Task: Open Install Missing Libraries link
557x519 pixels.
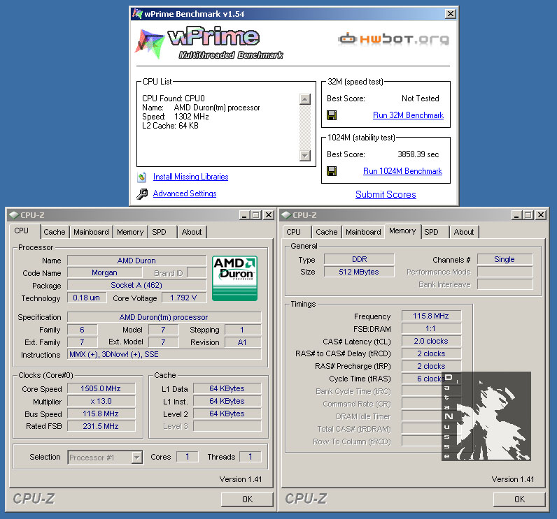Action: [191, 177]
